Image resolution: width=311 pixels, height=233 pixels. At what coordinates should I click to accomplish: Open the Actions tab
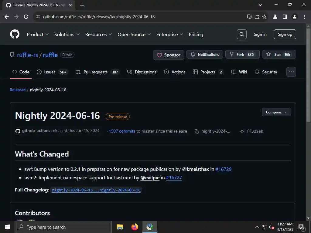(175, 72)
